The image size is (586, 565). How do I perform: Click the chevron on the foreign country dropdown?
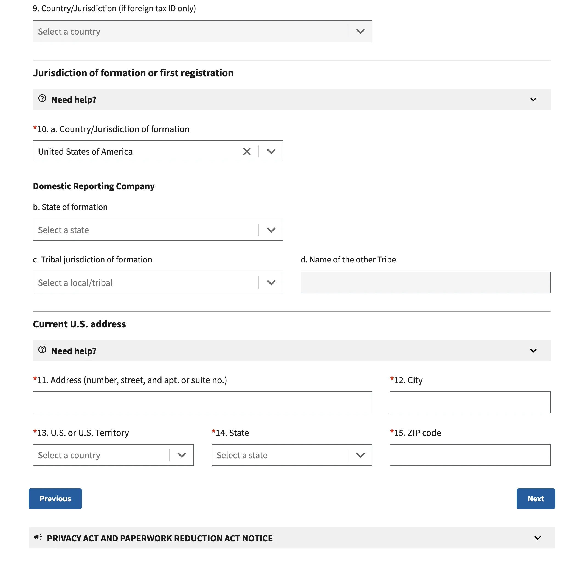[360, 31]
